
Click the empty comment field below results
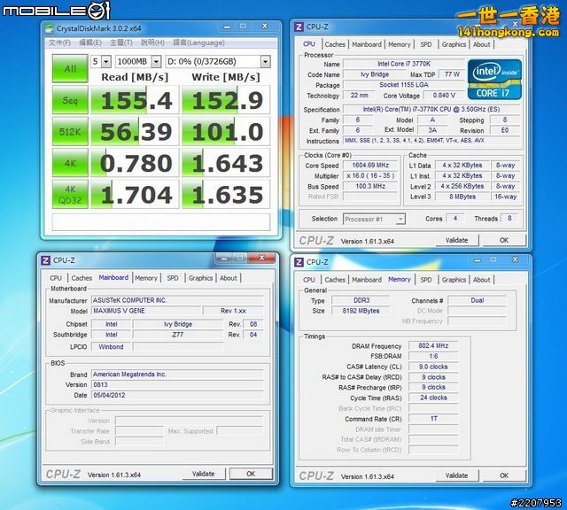pyautogui.click(x=159, y=221)
